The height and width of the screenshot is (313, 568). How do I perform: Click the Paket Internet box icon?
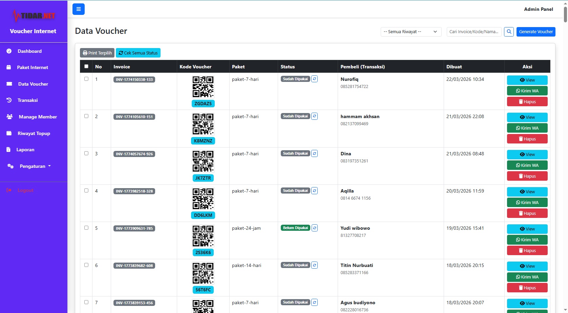coord(9,67)
